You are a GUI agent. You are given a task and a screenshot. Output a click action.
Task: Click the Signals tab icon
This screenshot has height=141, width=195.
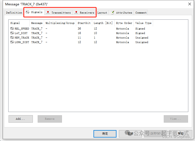[28, 12]
